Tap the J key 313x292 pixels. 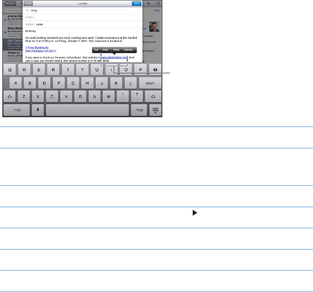(102, 83)
